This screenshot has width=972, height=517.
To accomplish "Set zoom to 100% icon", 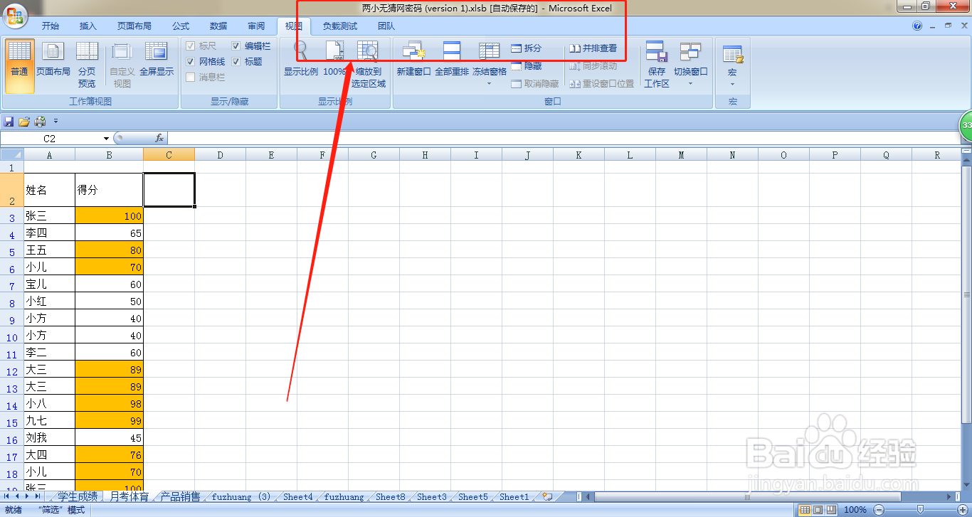I will coord(334,51).
